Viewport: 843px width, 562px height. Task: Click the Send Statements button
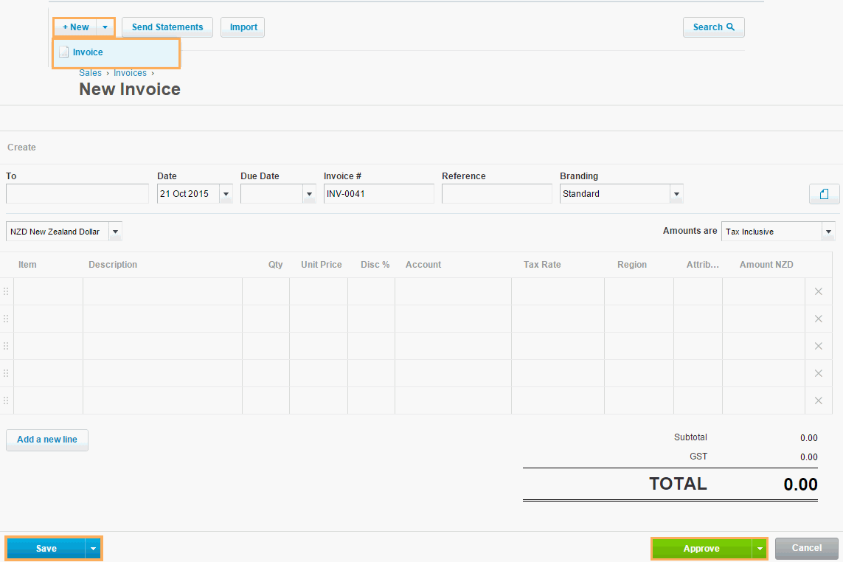coord(167,27)
